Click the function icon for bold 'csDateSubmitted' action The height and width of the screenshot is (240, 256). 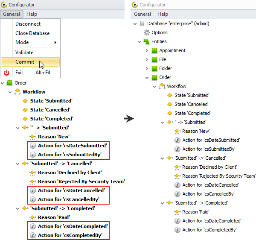32,146
